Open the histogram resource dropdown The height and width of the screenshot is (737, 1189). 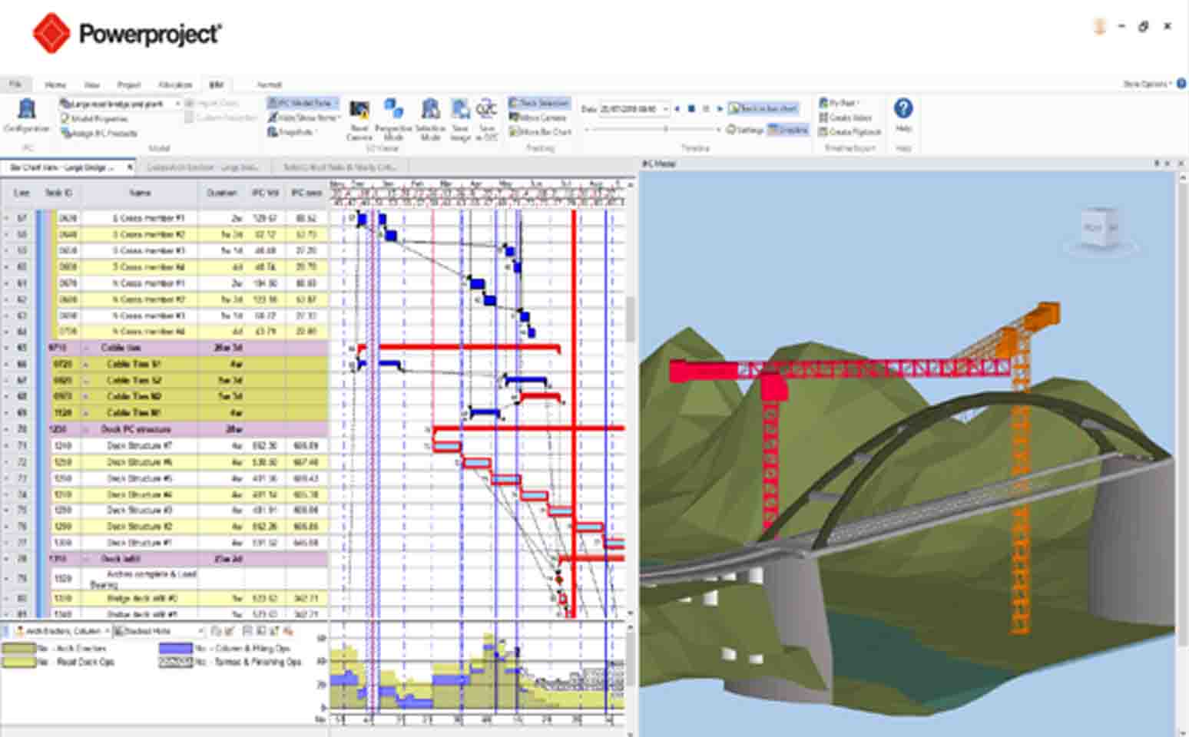point(106,631)
